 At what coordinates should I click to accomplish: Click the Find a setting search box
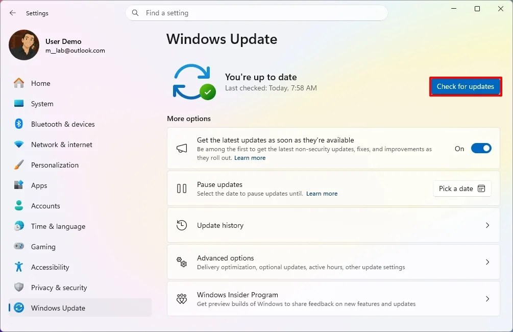(x=257, y=13)
